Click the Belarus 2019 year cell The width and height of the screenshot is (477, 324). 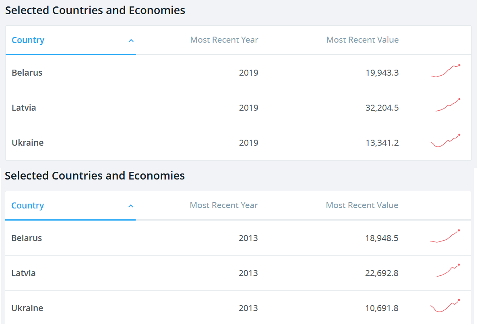248,73
